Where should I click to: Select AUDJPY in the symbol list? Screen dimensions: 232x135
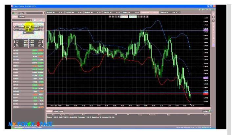(28, 98)
